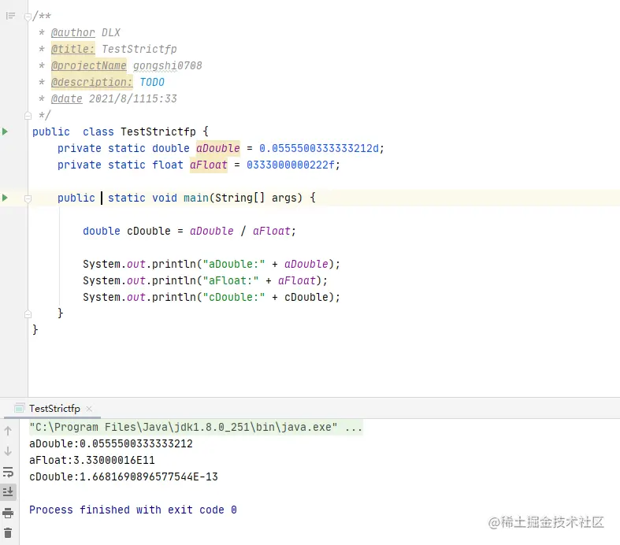The width and height of the screenshot is (620, 545).
Task: Click the value 0.0555500333333212d
Action: [x=319, y=148]
